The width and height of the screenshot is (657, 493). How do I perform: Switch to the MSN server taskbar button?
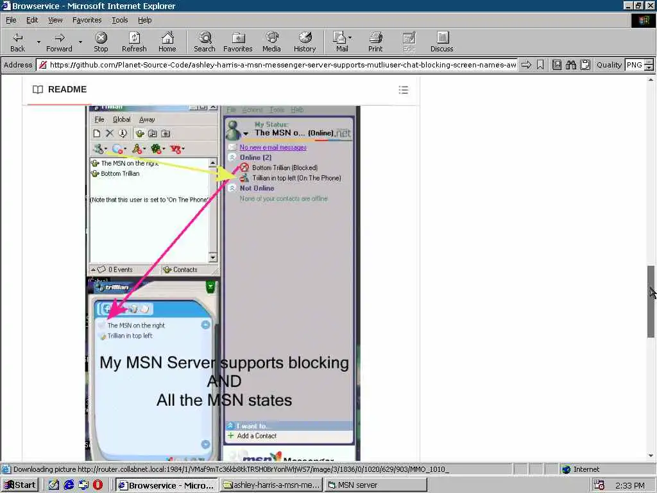(x=376, y=485)
